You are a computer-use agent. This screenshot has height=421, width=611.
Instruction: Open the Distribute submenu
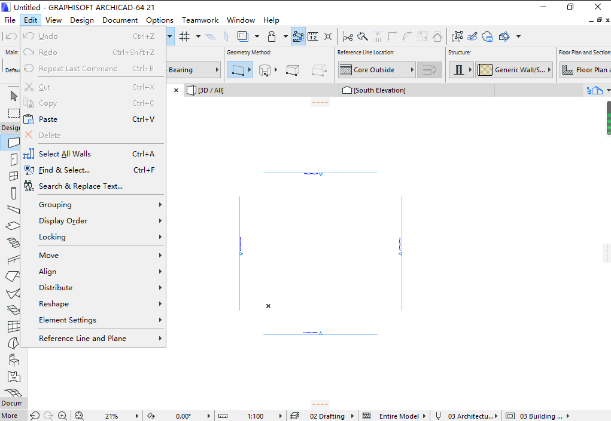tap(93, 288)
